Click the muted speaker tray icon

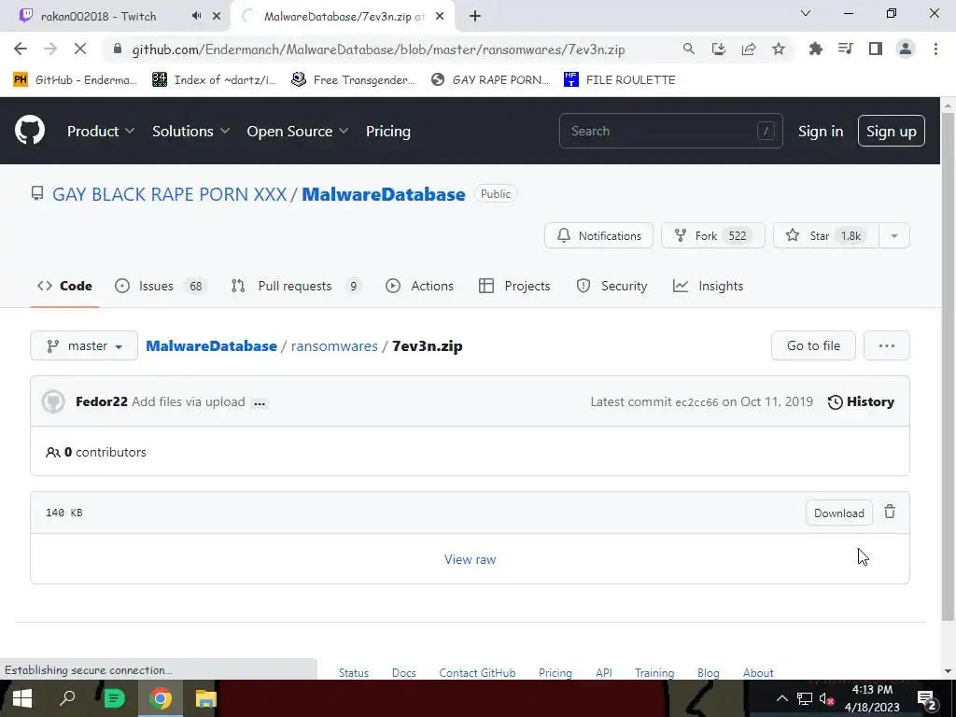pos(827,698)
